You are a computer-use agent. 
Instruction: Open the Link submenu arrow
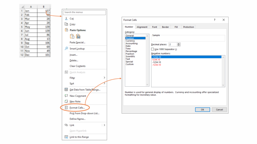point(104,125)
